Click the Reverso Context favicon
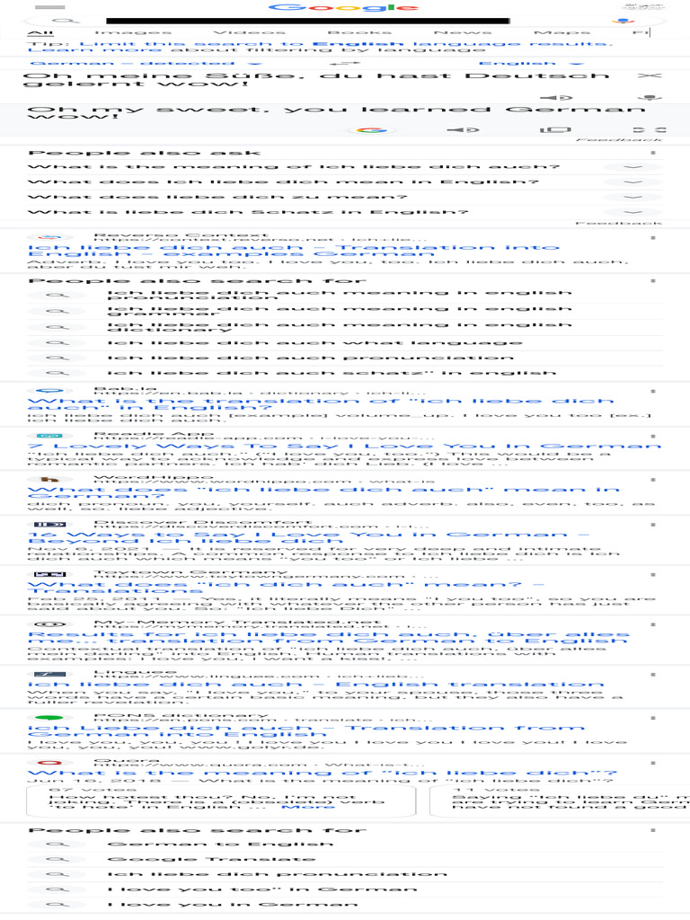This screenshot has width=690, height=920. click(50, 237)
